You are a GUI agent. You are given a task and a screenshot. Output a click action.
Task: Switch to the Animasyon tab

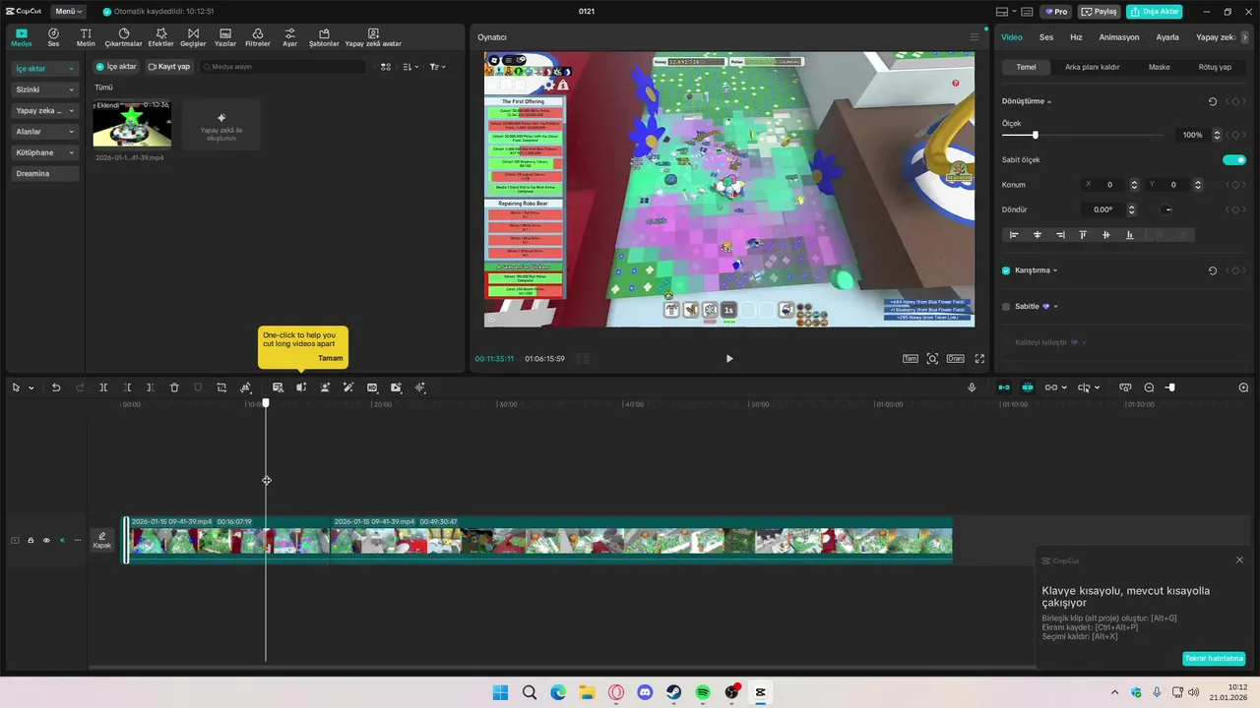1119,37
